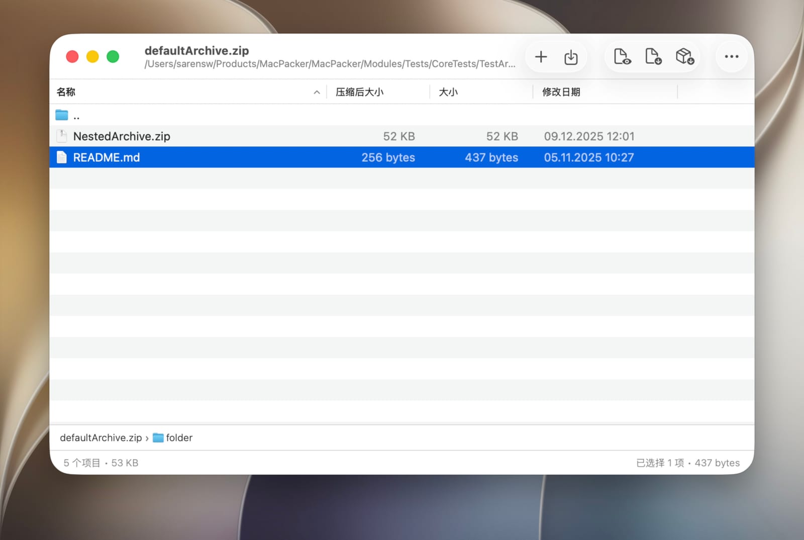This screenshot has width=804, height=540.
Task: Open the three-dots more options menu
Action: pyautogui.click(x=732, y=56)
